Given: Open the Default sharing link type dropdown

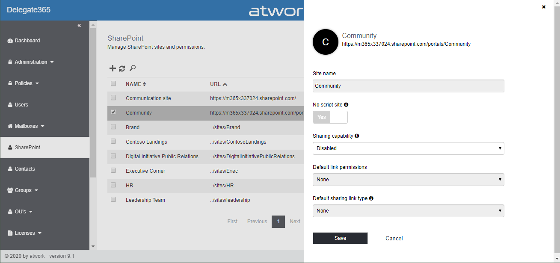Looking at the screenshot, I should point(409,211).
